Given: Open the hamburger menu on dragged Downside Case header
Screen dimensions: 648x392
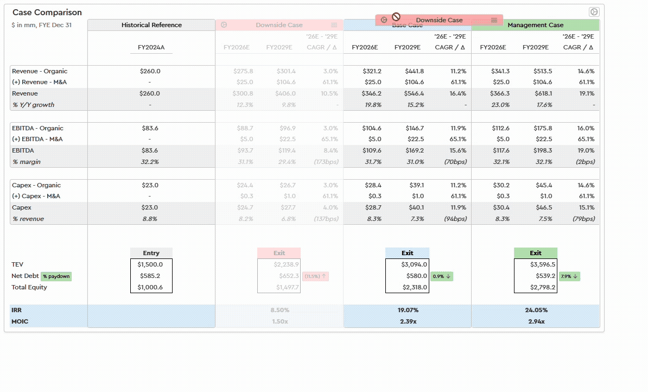Looking at the screenshot, I should point(494,20).
